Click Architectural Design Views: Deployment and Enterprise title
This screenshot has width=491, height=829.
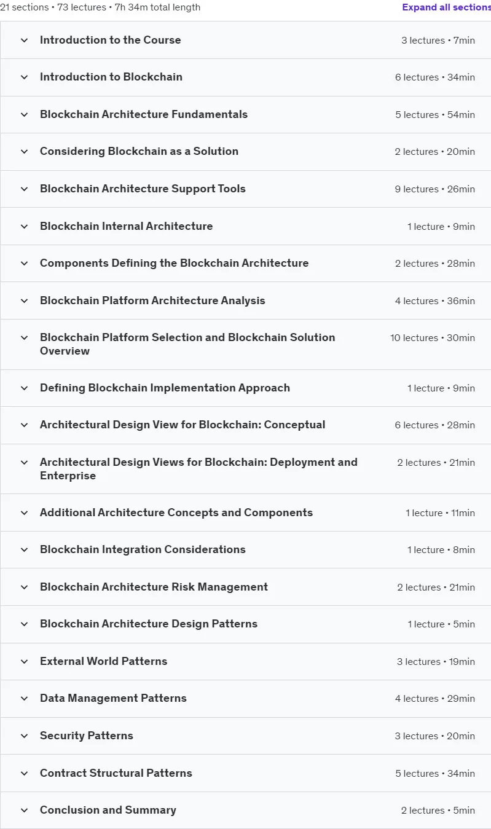click(x=198, y=469)
